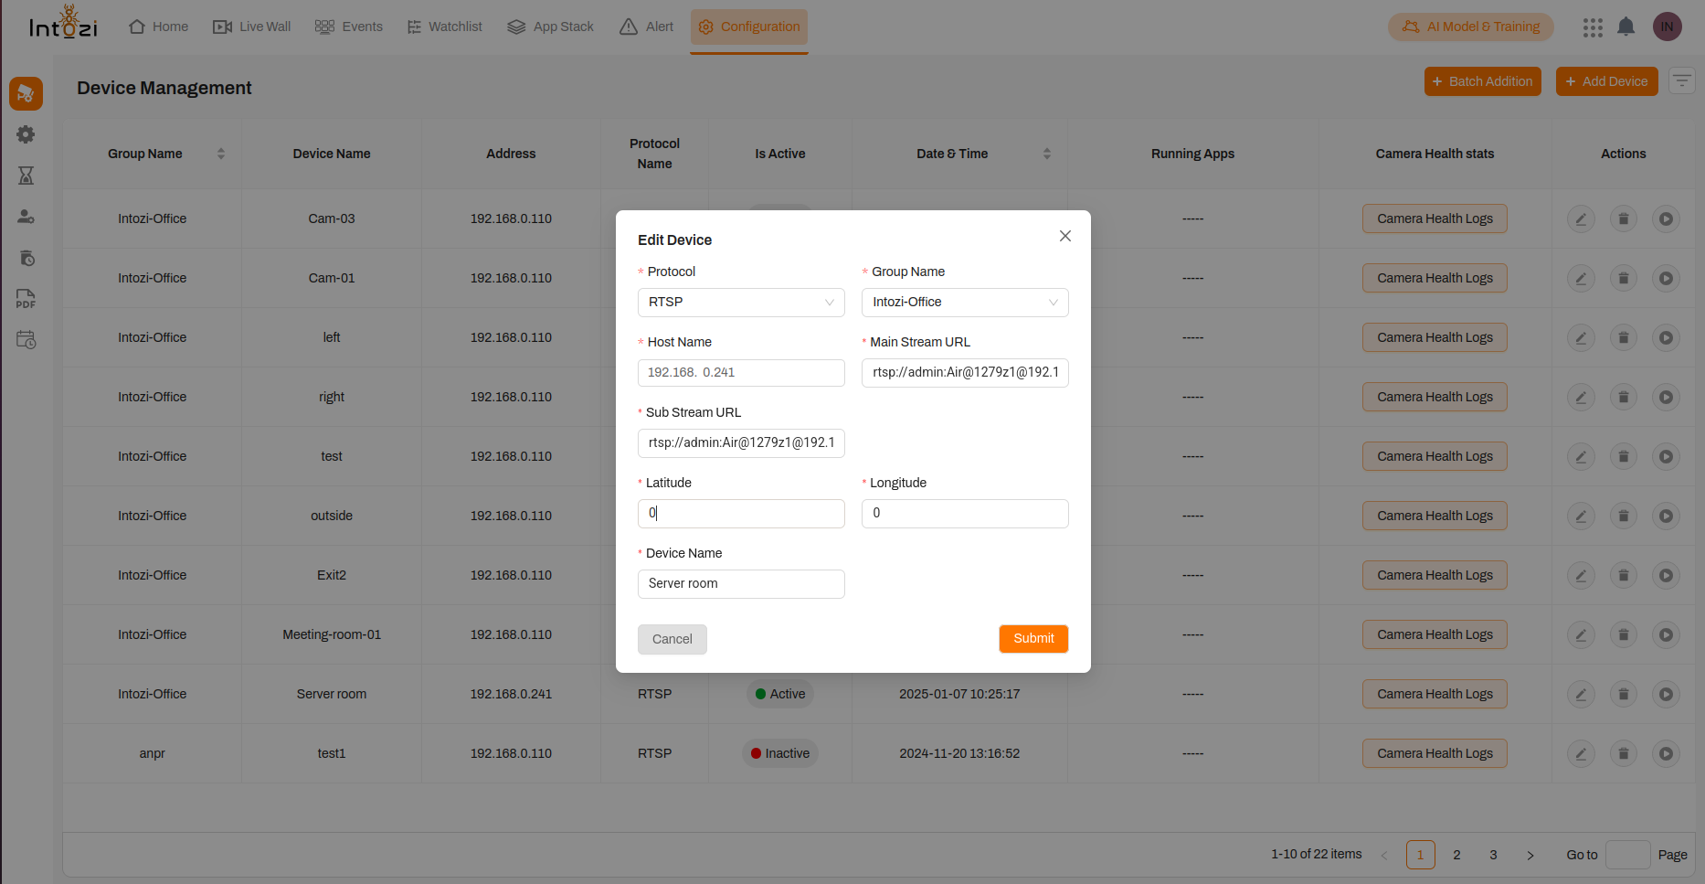
Task: Sort the table by Date & Time
Action: [1046, 154]
